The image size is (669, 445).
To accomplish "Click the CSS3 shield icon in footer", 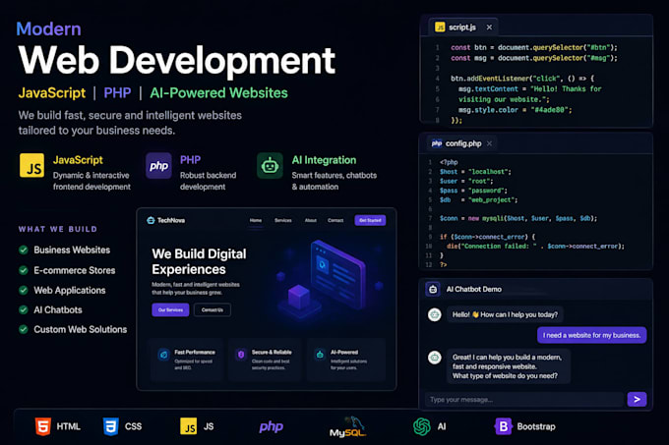I will (110, 426).
